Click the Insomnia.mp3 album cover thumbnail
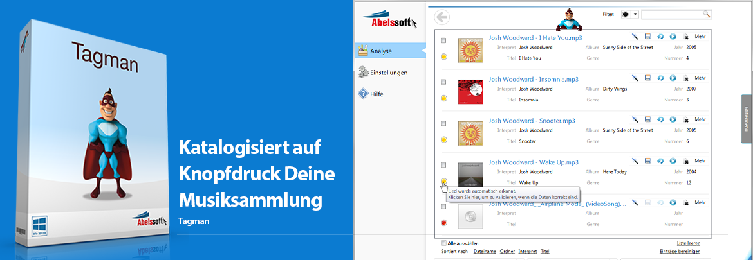 tap(470, 91)
